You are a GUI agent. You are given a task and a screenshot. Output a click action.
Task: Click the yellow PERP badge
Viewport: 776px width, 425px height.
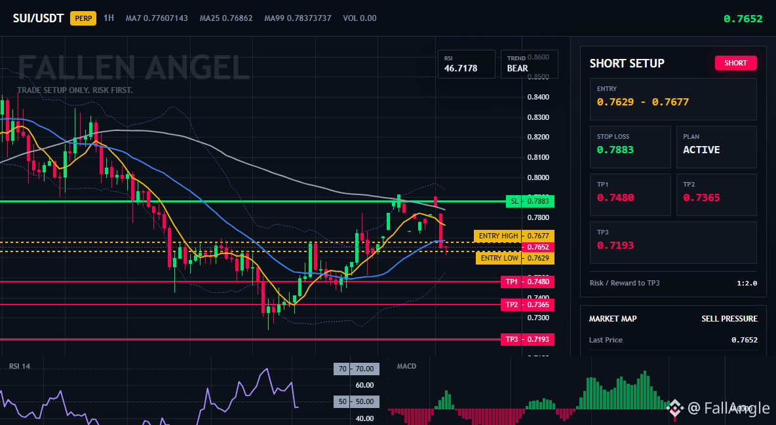(83, 18)
